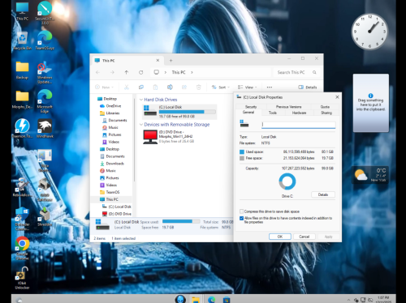Switch to the Tools tab
Image resolution: width=406 pixels, height=303 pixels.
click(x=273, y=113)
